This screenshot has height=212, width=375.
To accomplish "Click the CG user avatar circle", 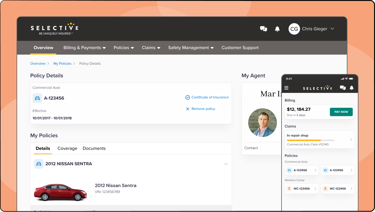I will pos(294,29).
